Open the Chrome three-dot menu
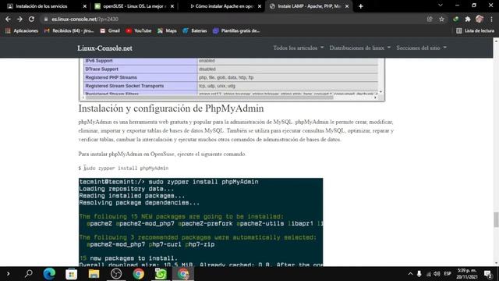Image resolution: width=499 pixels, height=281 pixels. 491,19
